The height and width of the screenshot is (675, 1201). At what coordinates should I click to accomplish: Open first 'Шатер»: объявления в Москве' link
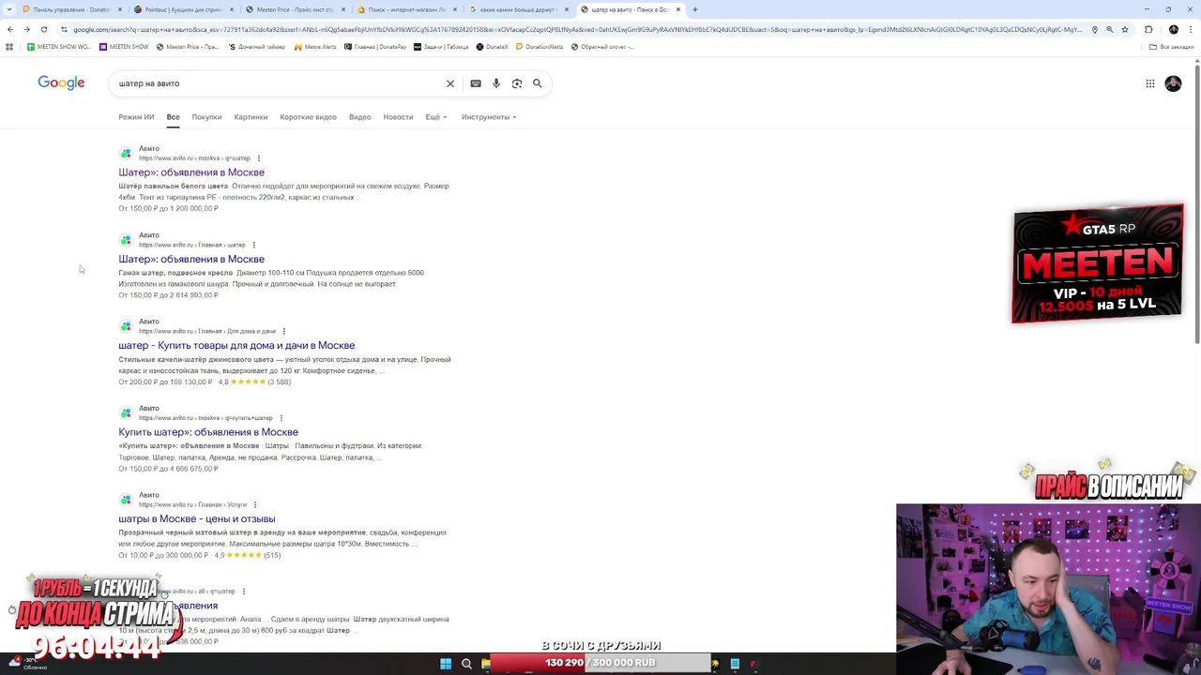pos(191,172)
